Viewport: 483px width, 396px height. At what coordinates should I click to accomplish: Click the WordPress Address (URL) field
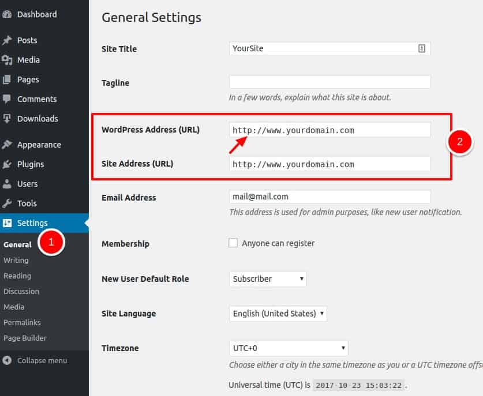pos(330,130)
